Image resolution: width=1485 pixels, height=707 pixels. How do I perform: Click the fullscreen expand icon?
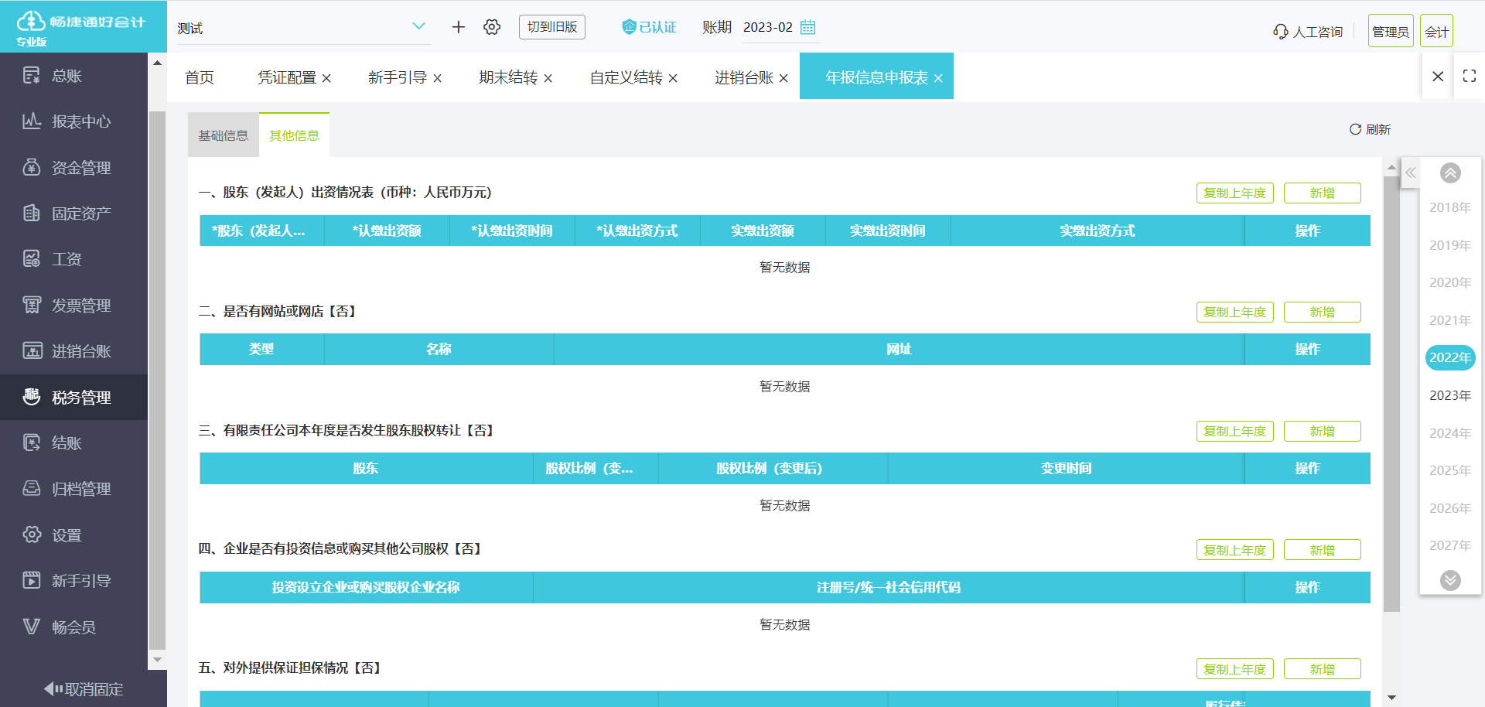(x=1470, y=76)
